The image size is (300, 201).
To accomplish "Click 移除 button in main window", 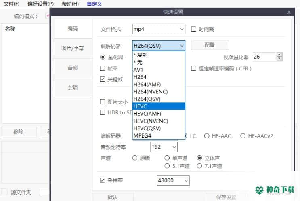I will tap(19, 132).
